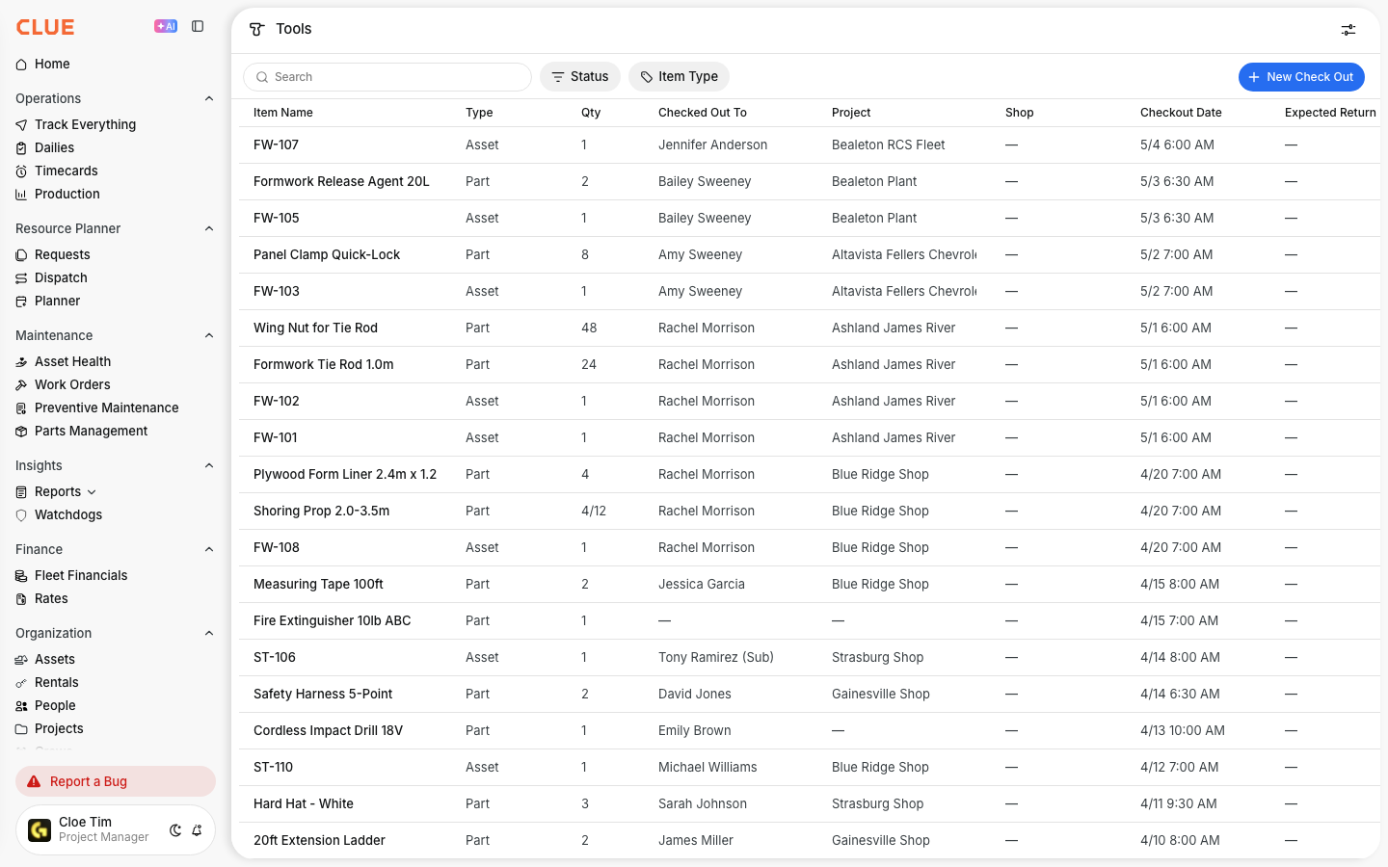Select the FW-107 row item name
Image resolution: width=1388 pixels, height=867 pixels.
tap(276, 145)
